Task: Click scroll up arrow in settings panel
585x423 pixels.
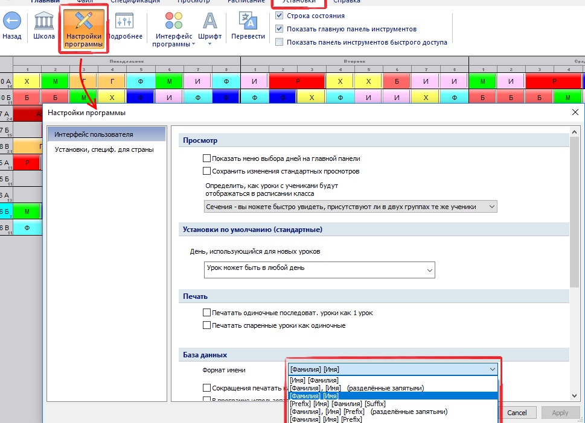Action: coord(574,131)
